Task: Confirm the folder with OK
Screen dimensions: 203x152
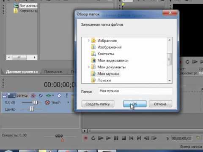Action: (135, 104)
